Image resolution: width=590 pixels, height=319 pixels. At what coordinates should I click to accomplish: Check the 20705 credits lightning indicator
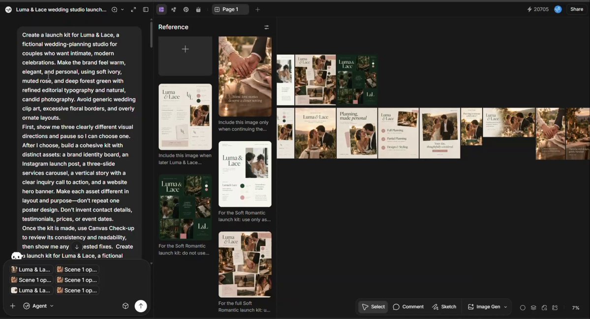(x=538, y=9)
